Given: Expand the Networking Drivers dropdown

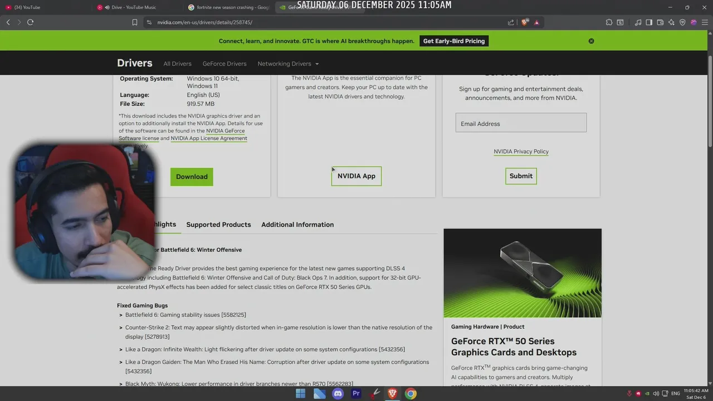Looking at the screenshot, I should pos(288,64).
